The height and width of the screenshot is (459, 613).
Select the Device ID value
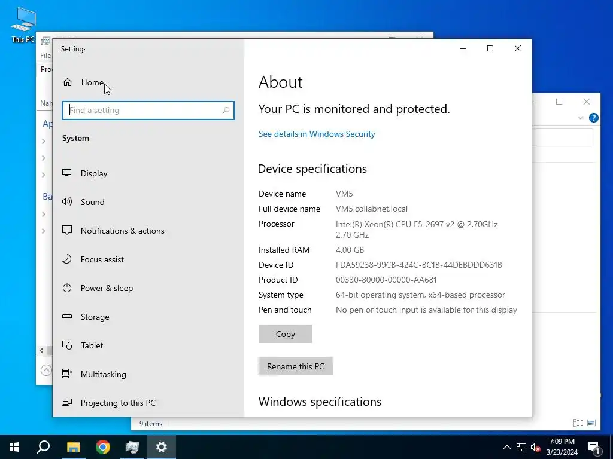418,265
